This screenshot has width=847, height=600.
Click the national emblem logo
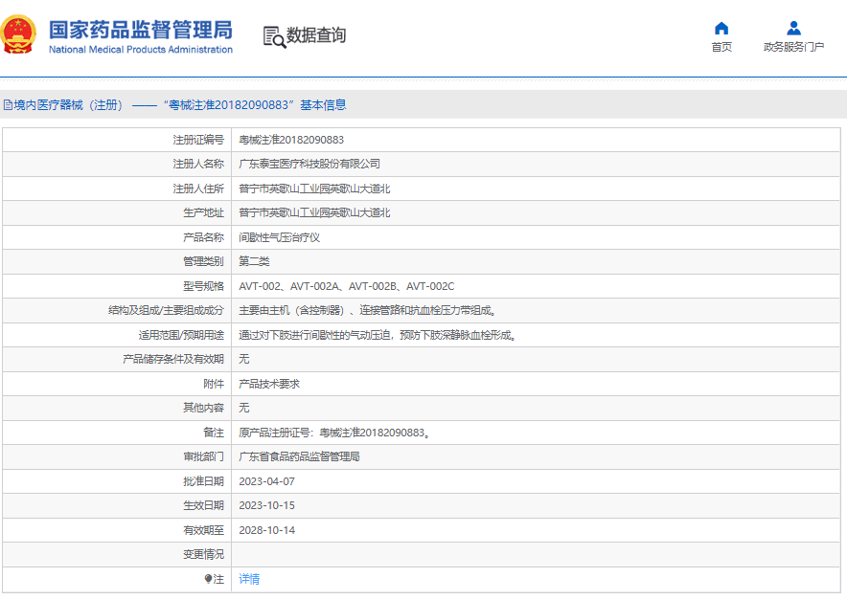click(18, 34)
